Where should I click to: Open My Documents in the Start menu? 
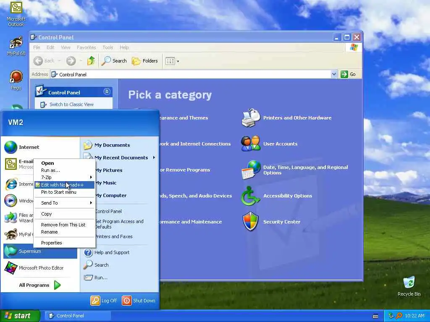click(112, 145)
